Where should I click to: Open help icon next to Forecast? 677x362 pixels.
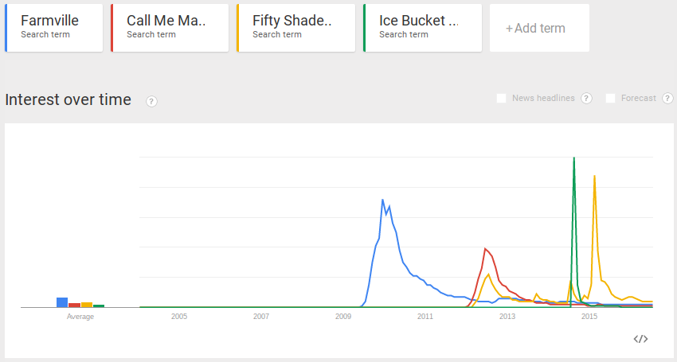pyautogui.click(x=667, y=99)
